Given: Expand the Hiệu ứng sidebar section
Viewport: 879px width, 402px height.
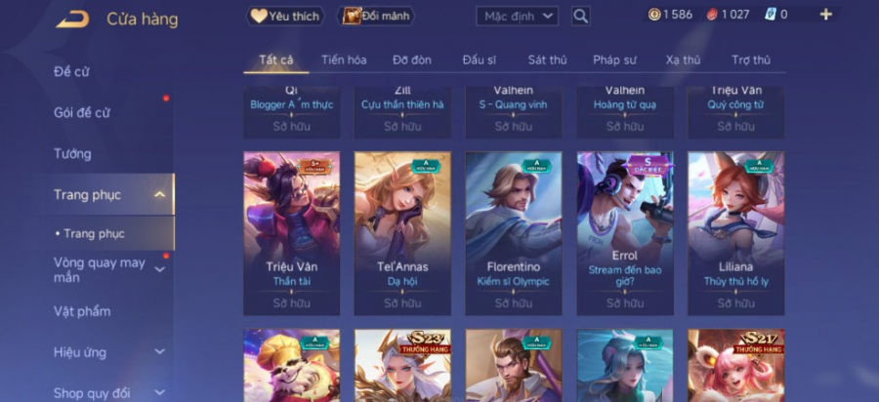Looking at the screenshot, I should [x=160, y=351].
